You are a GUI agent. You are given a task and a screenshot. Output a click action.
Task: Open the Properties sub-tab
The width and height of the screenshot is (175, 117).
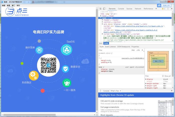pos(135,47)
